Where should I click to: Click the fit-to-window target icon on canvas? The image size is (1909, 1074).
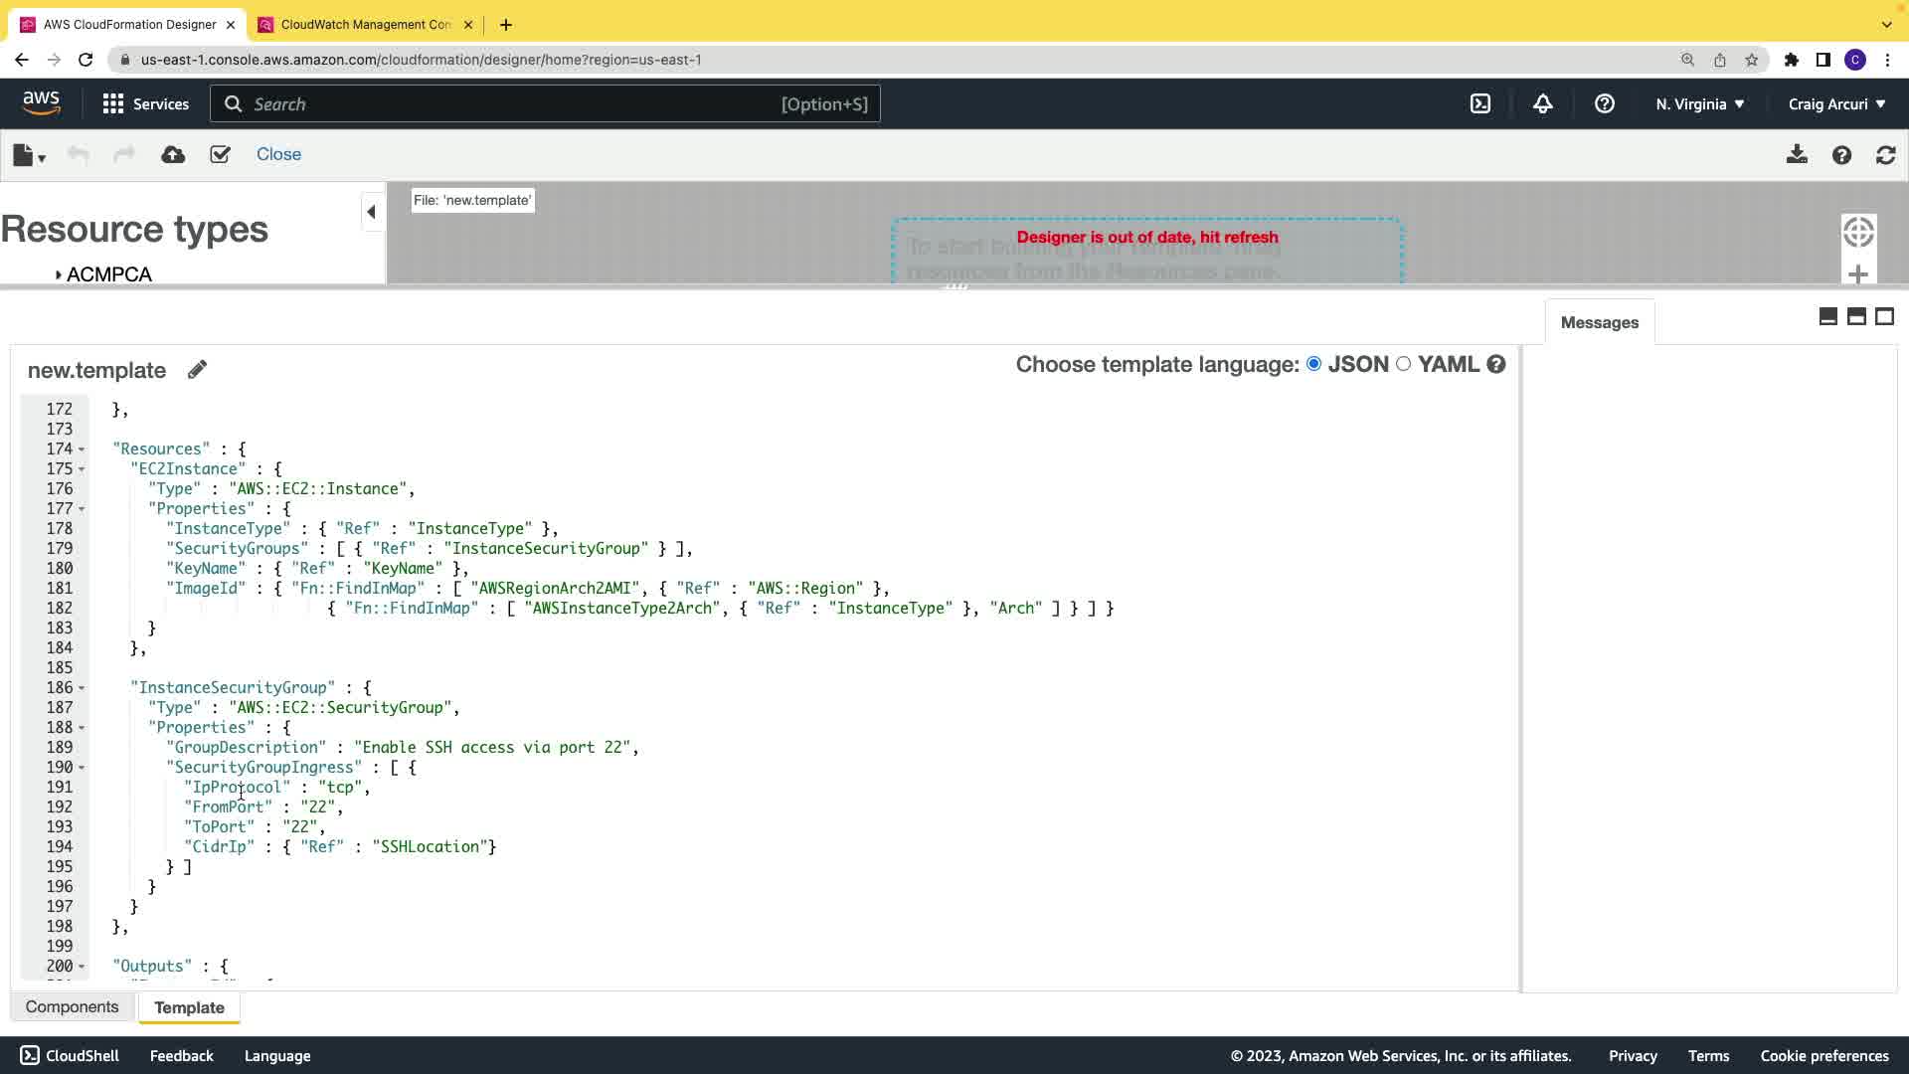pyautogui.click(x=1857, y=233)
